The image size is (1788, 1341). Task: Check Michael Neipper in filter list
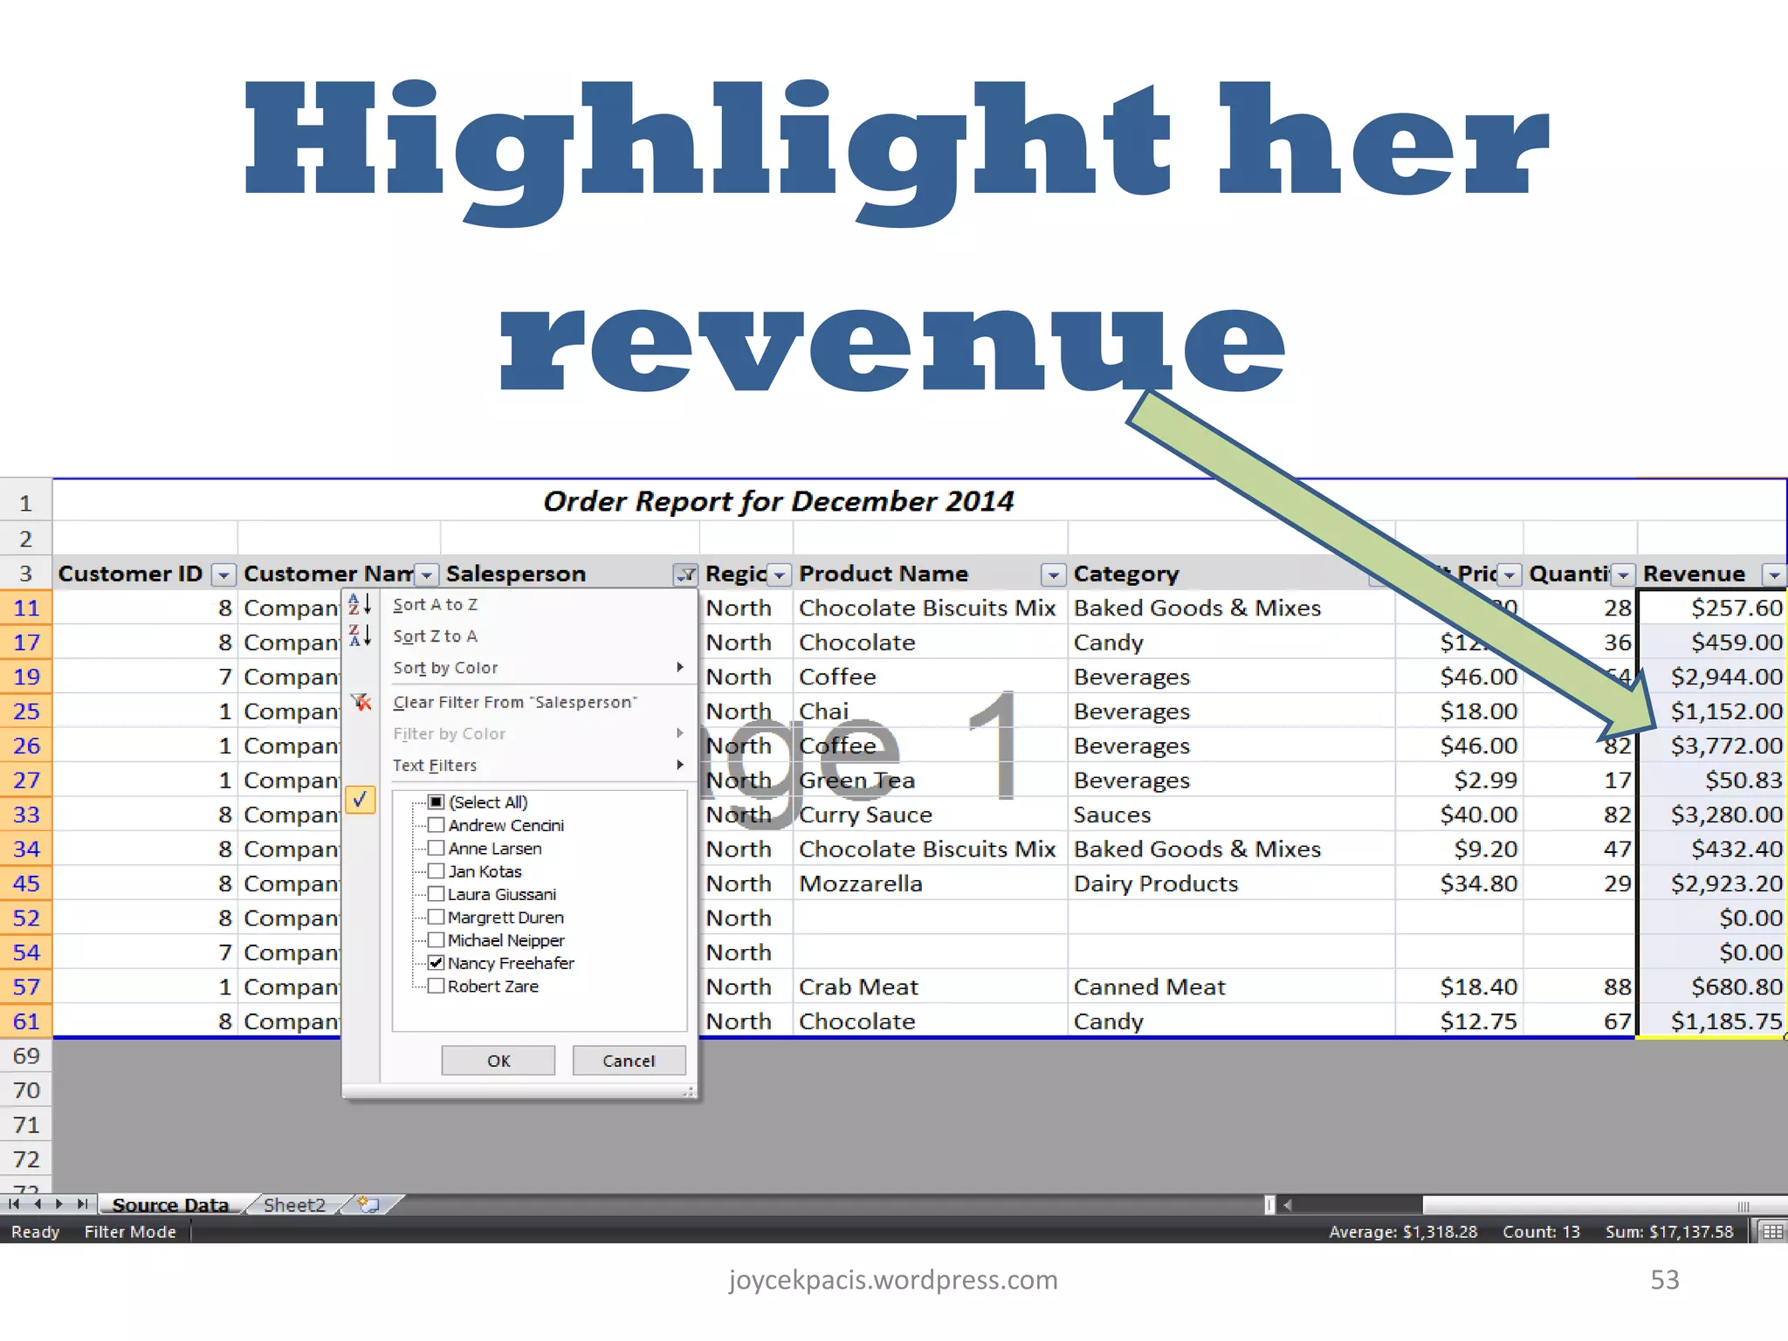click(437, 939)
